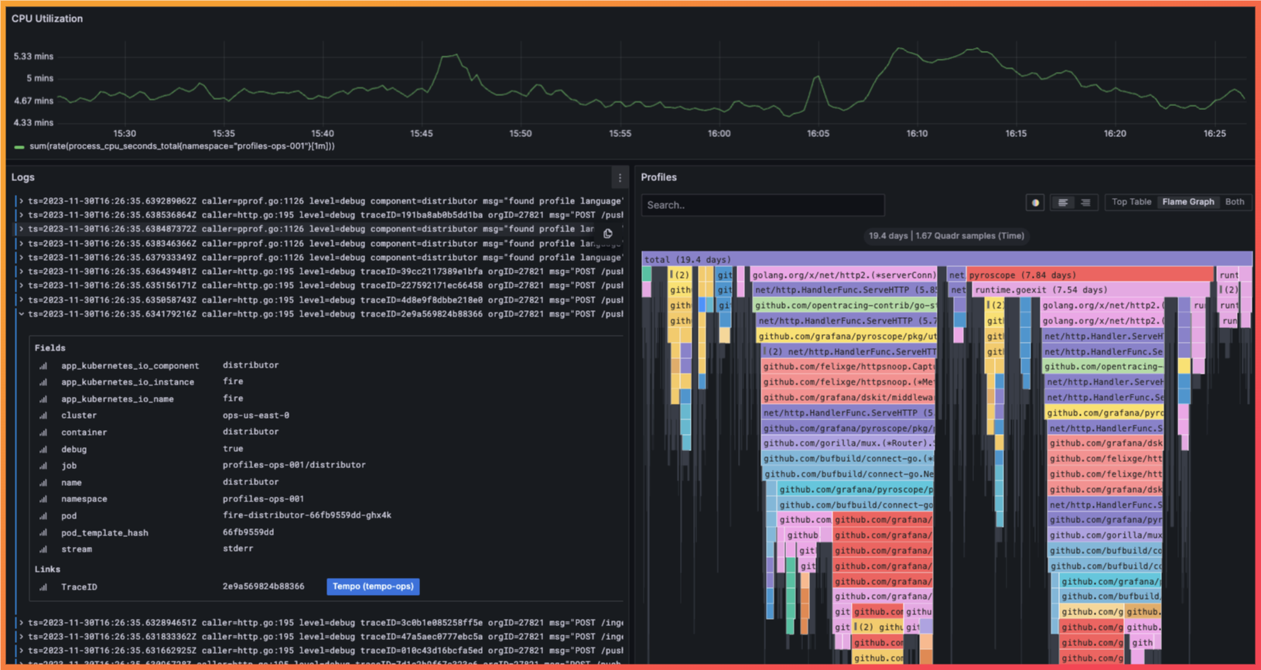
Task: Click the stream value stderr
Action: click(238, 549)
